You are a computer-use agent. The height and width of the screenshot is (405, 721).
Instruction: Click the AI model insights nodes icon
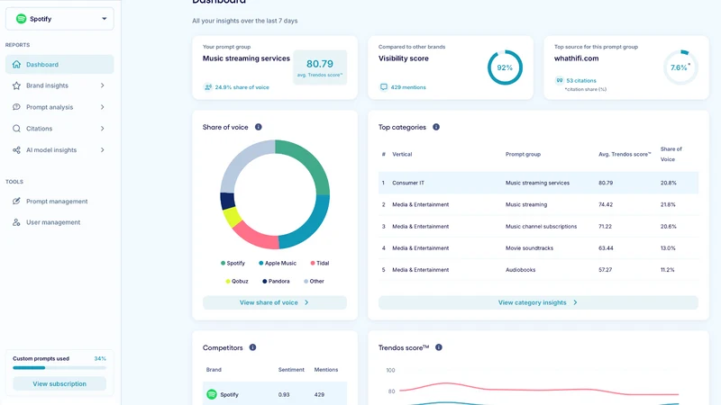point(16,150)
